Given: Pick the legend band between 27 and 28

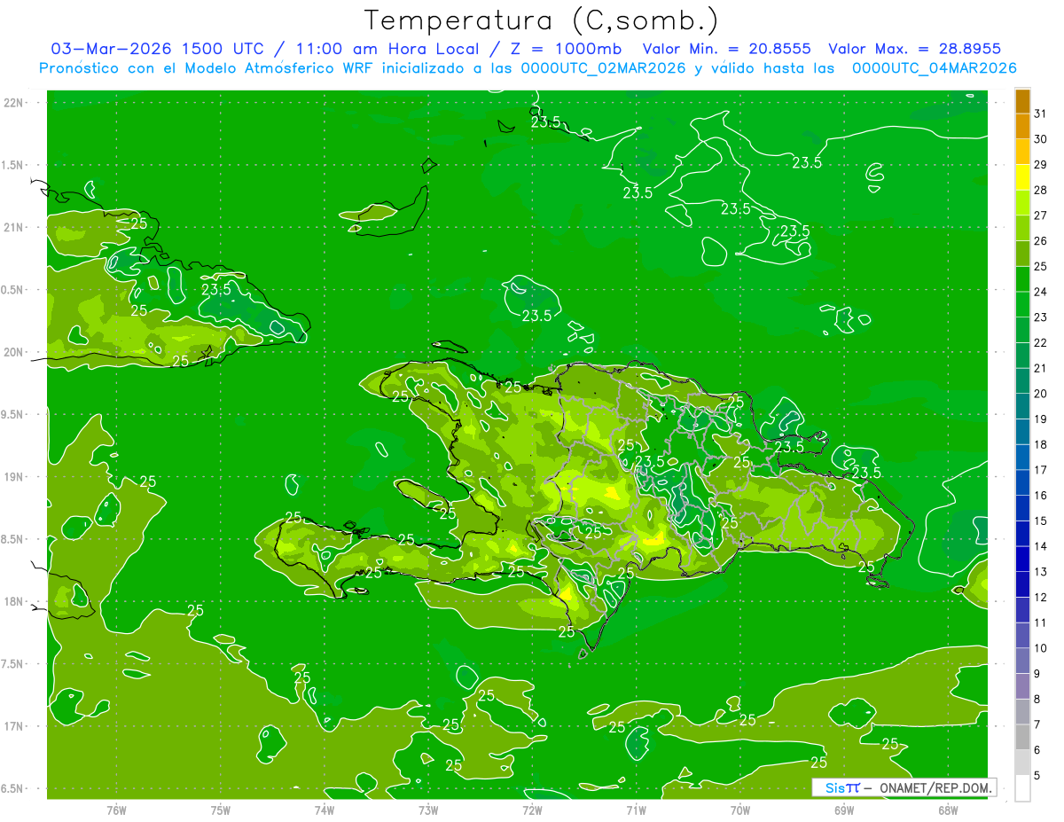Looking at the screenshot, I should tap(1022, 202).
